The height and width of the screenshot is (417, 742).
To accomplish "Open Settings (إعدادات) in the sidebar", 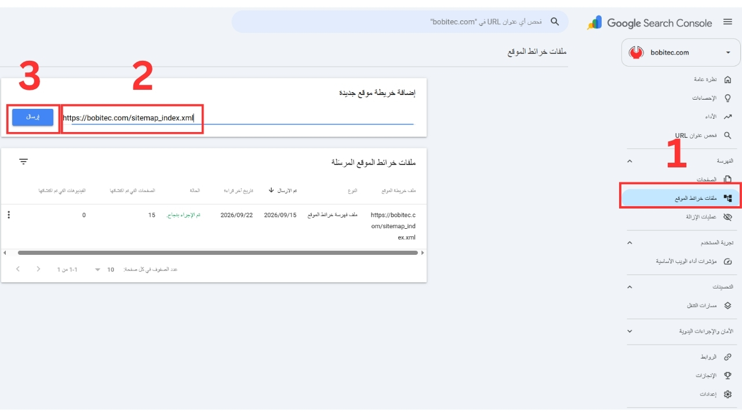I will coord(716,394).
